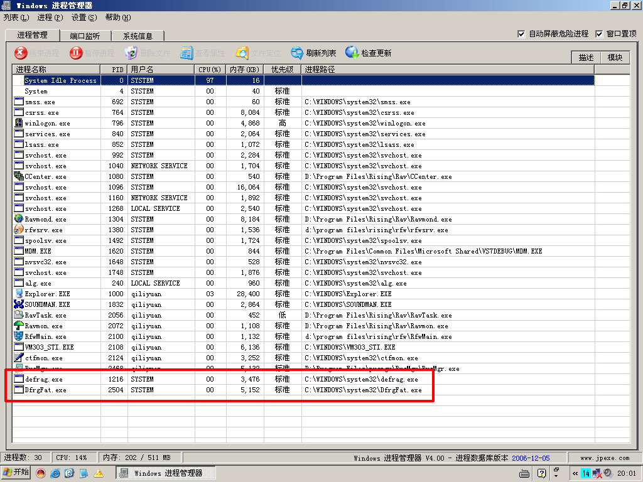Open the www.jpexe.com link
This screenshot has height=482, width=643.
coord(605,458)
